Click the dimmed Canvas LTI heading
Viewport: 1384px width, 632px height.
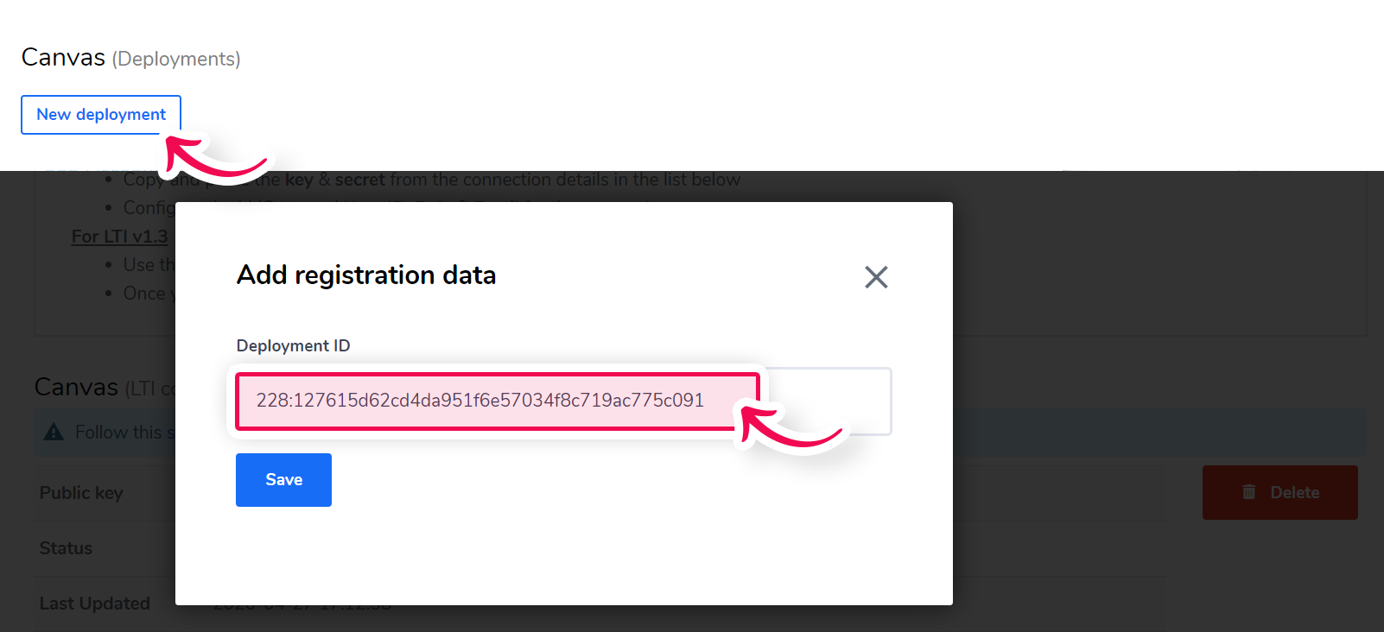coord(105,387)
